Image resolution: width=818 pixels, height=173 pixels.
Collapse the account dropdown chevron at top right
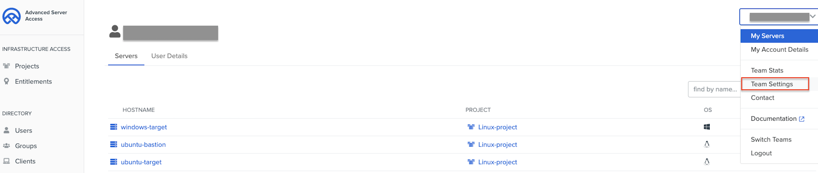813,16
